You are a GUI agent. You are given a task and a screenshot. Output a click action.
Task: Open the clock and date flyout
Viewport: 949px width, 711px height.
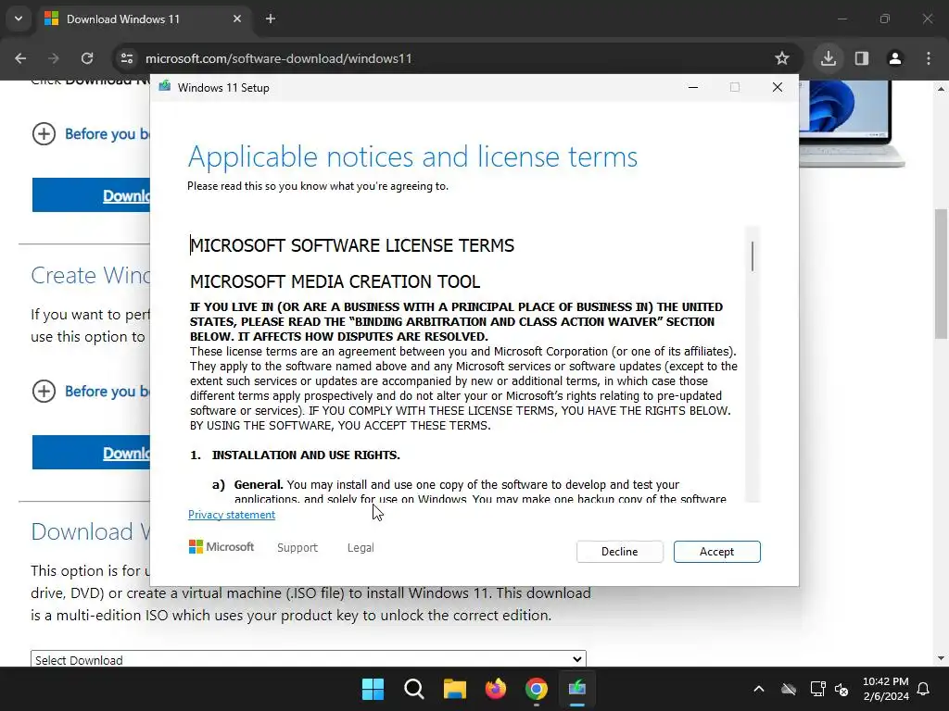click(x=885, y=689)
